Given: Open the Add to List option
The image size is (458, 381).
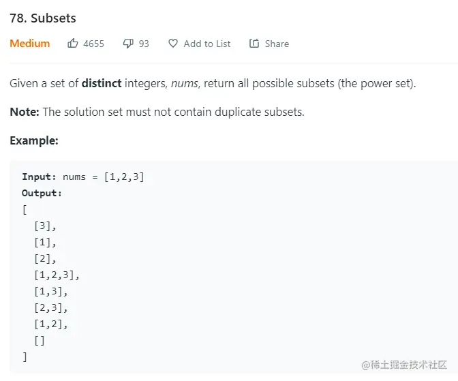Looking at the screenshot, I should point(207,44).
